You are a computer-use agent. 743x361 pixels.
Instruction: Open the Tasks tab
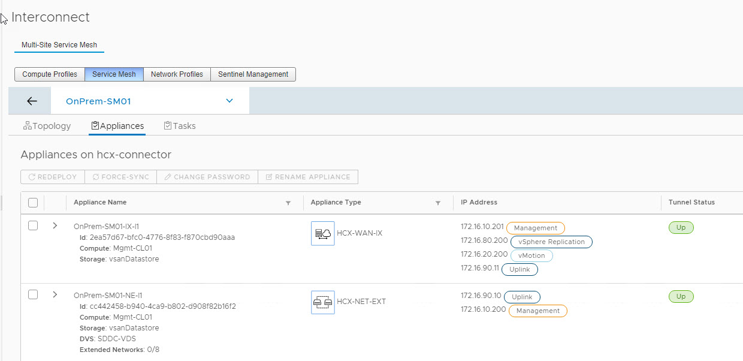[x=179, y=126]
